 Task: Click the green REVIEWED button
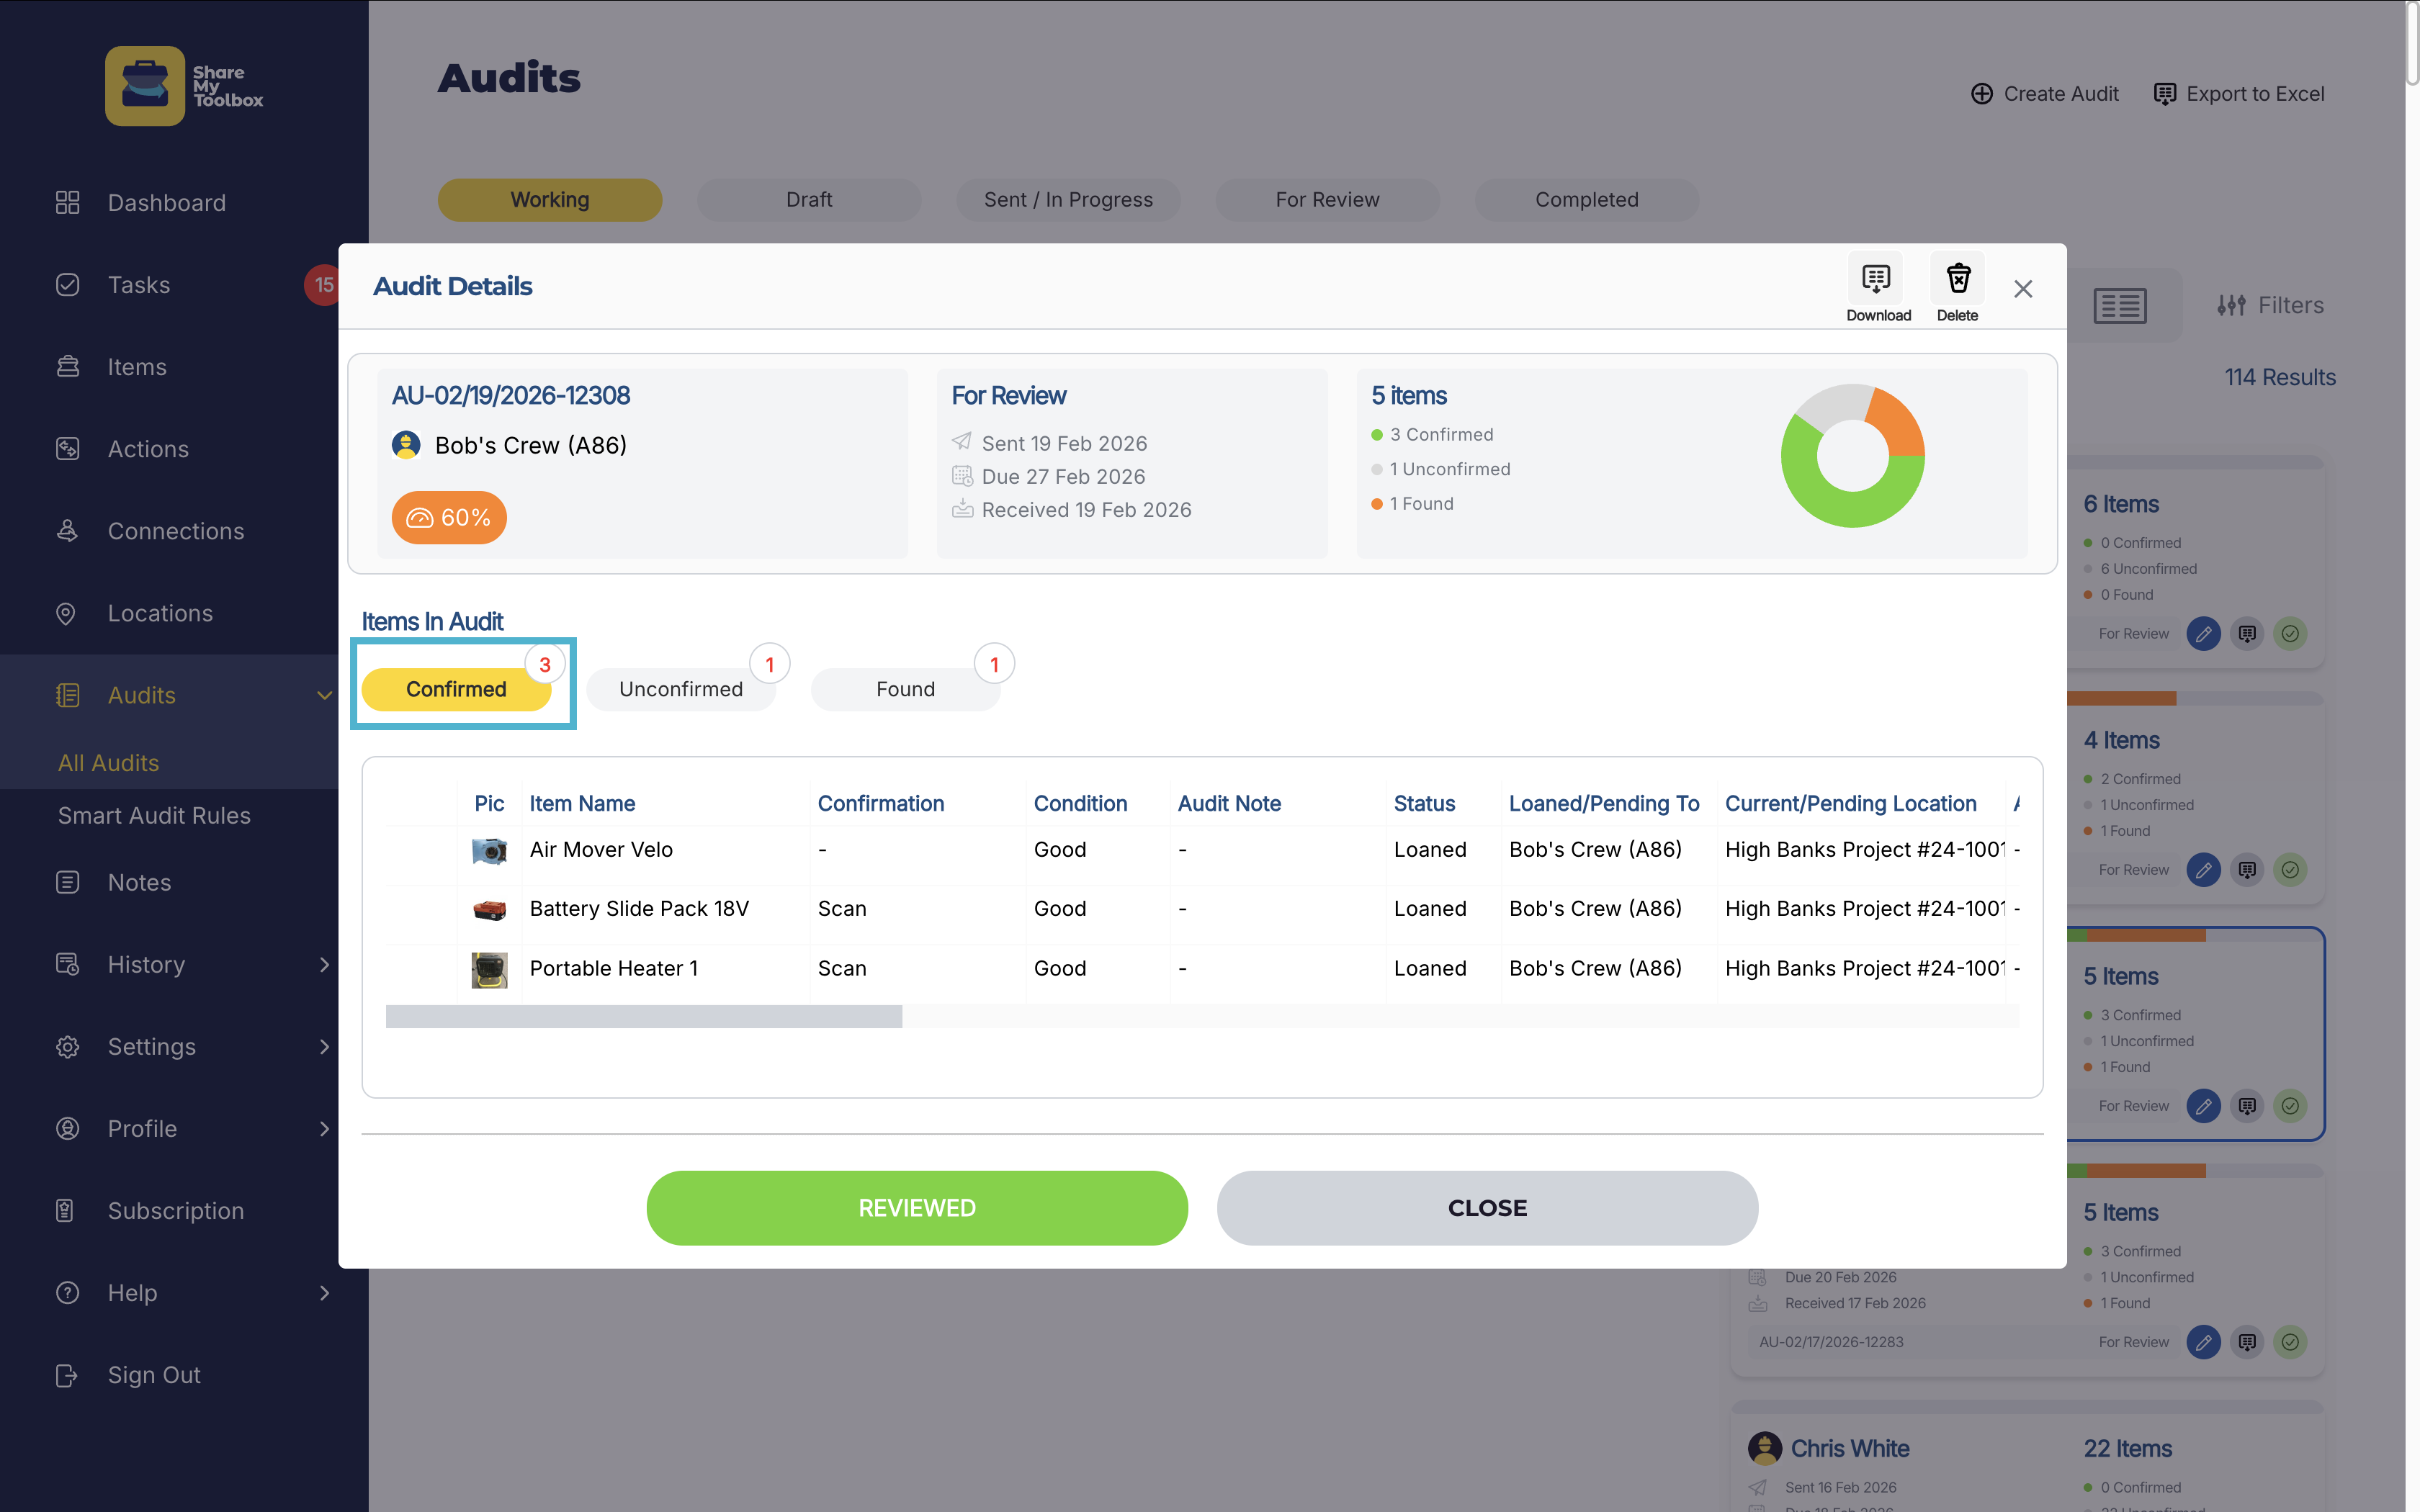click(917, 1207)
